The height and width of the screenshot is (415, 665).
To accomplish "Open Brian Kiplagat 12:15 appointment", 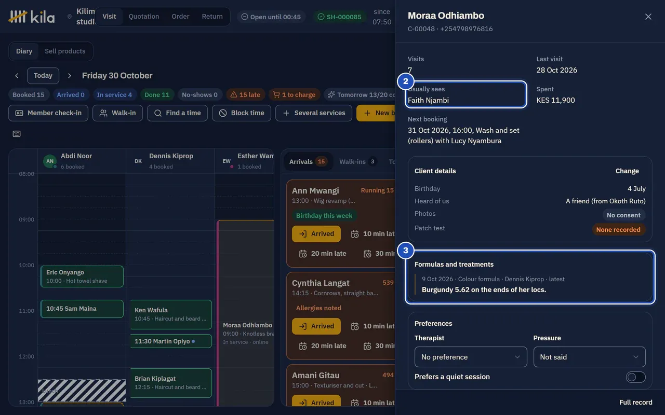I will coord(171,383).
